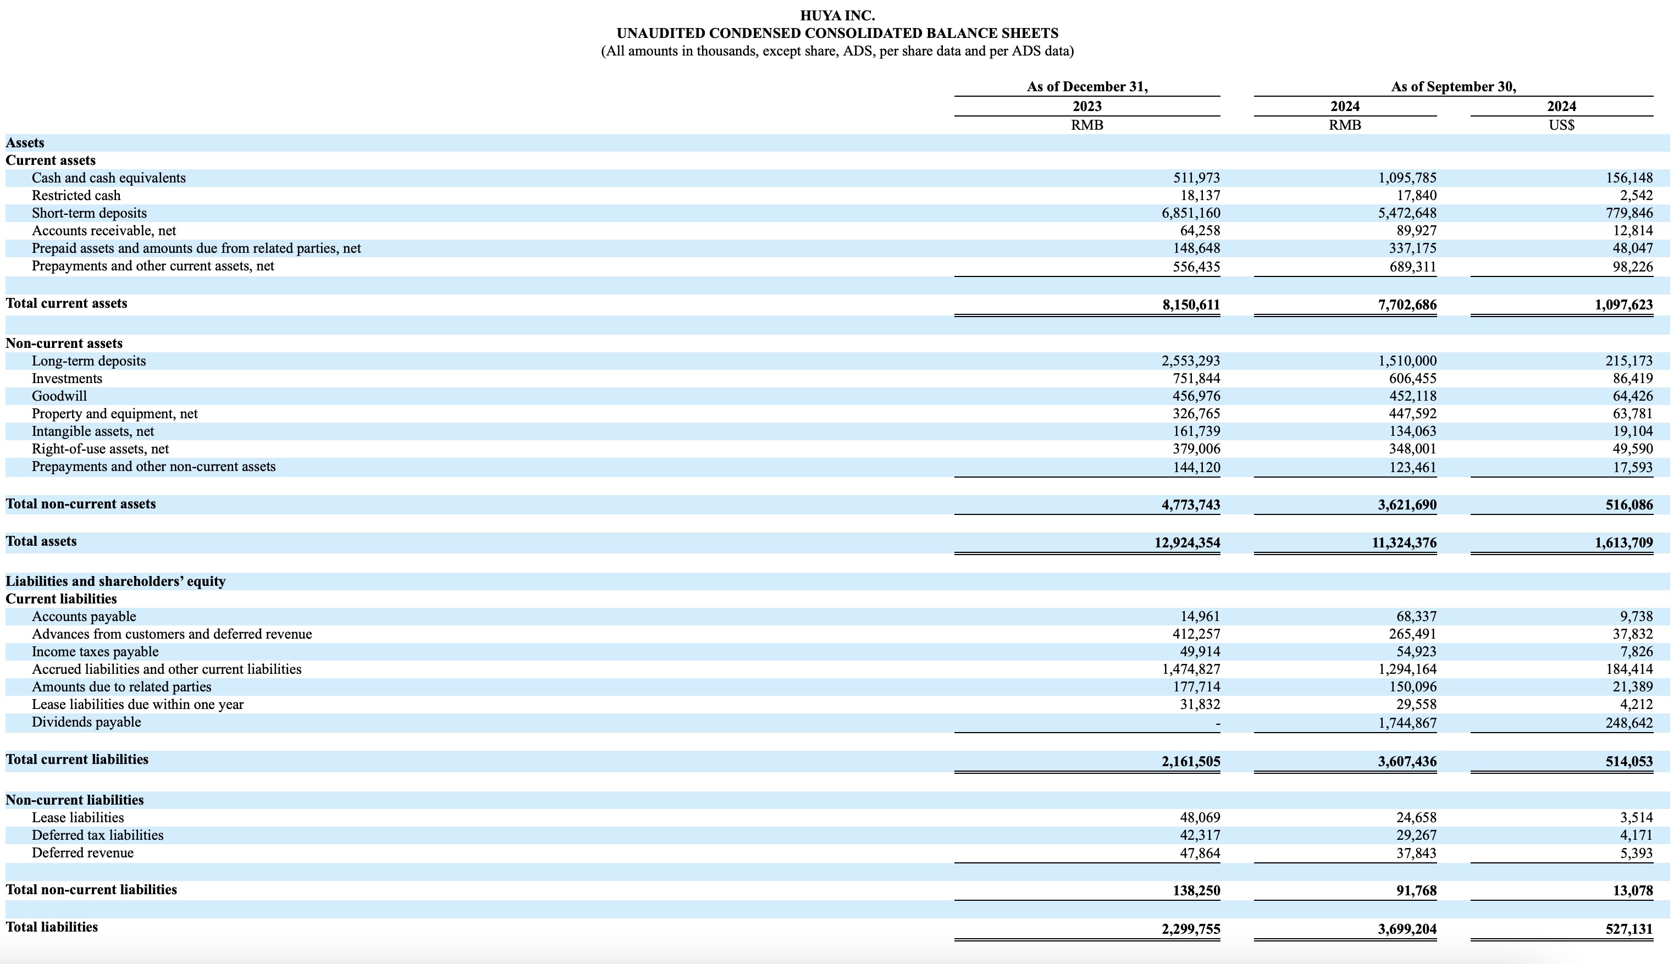Click cash and cash equivalents value 1,095,785

pyautogui.click(x=1407, y=178)
